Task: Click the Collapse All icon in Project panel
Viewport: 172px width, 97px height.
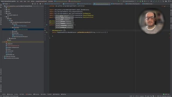Action: tap(37, 4)
